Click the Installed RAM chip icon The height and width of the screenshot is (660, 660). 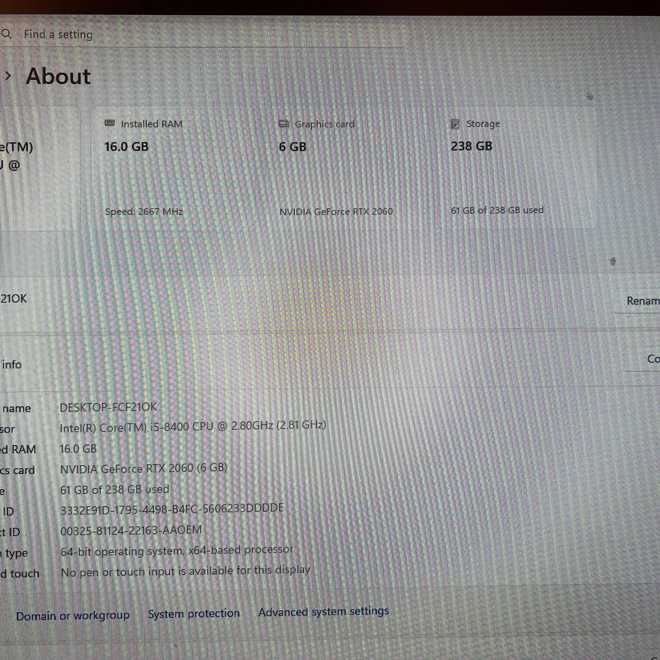(109, 123)
